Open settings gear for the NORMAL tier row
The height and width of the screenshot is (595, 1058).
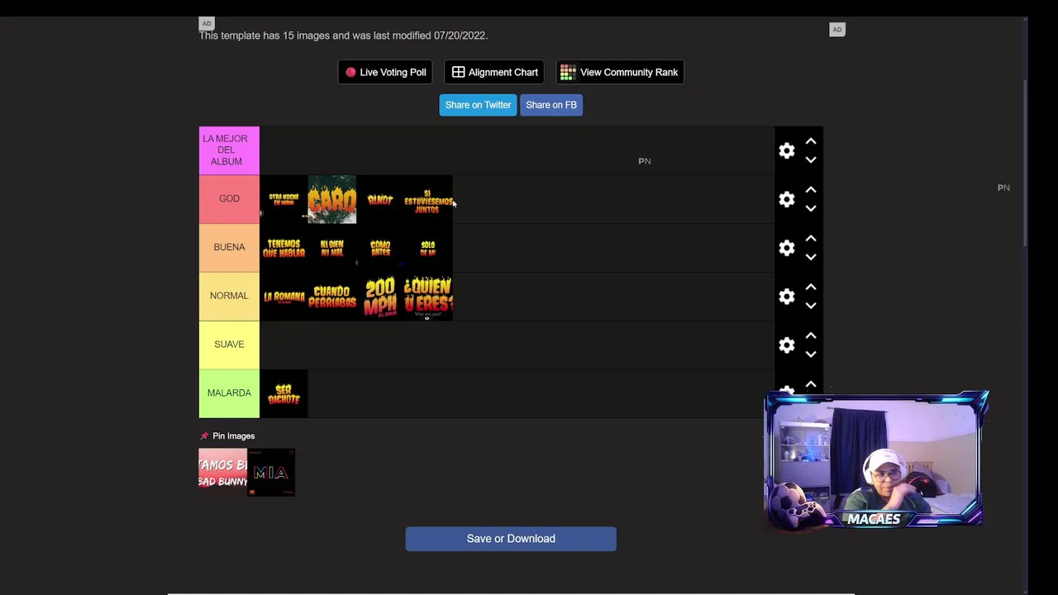[x=787, y=297]
